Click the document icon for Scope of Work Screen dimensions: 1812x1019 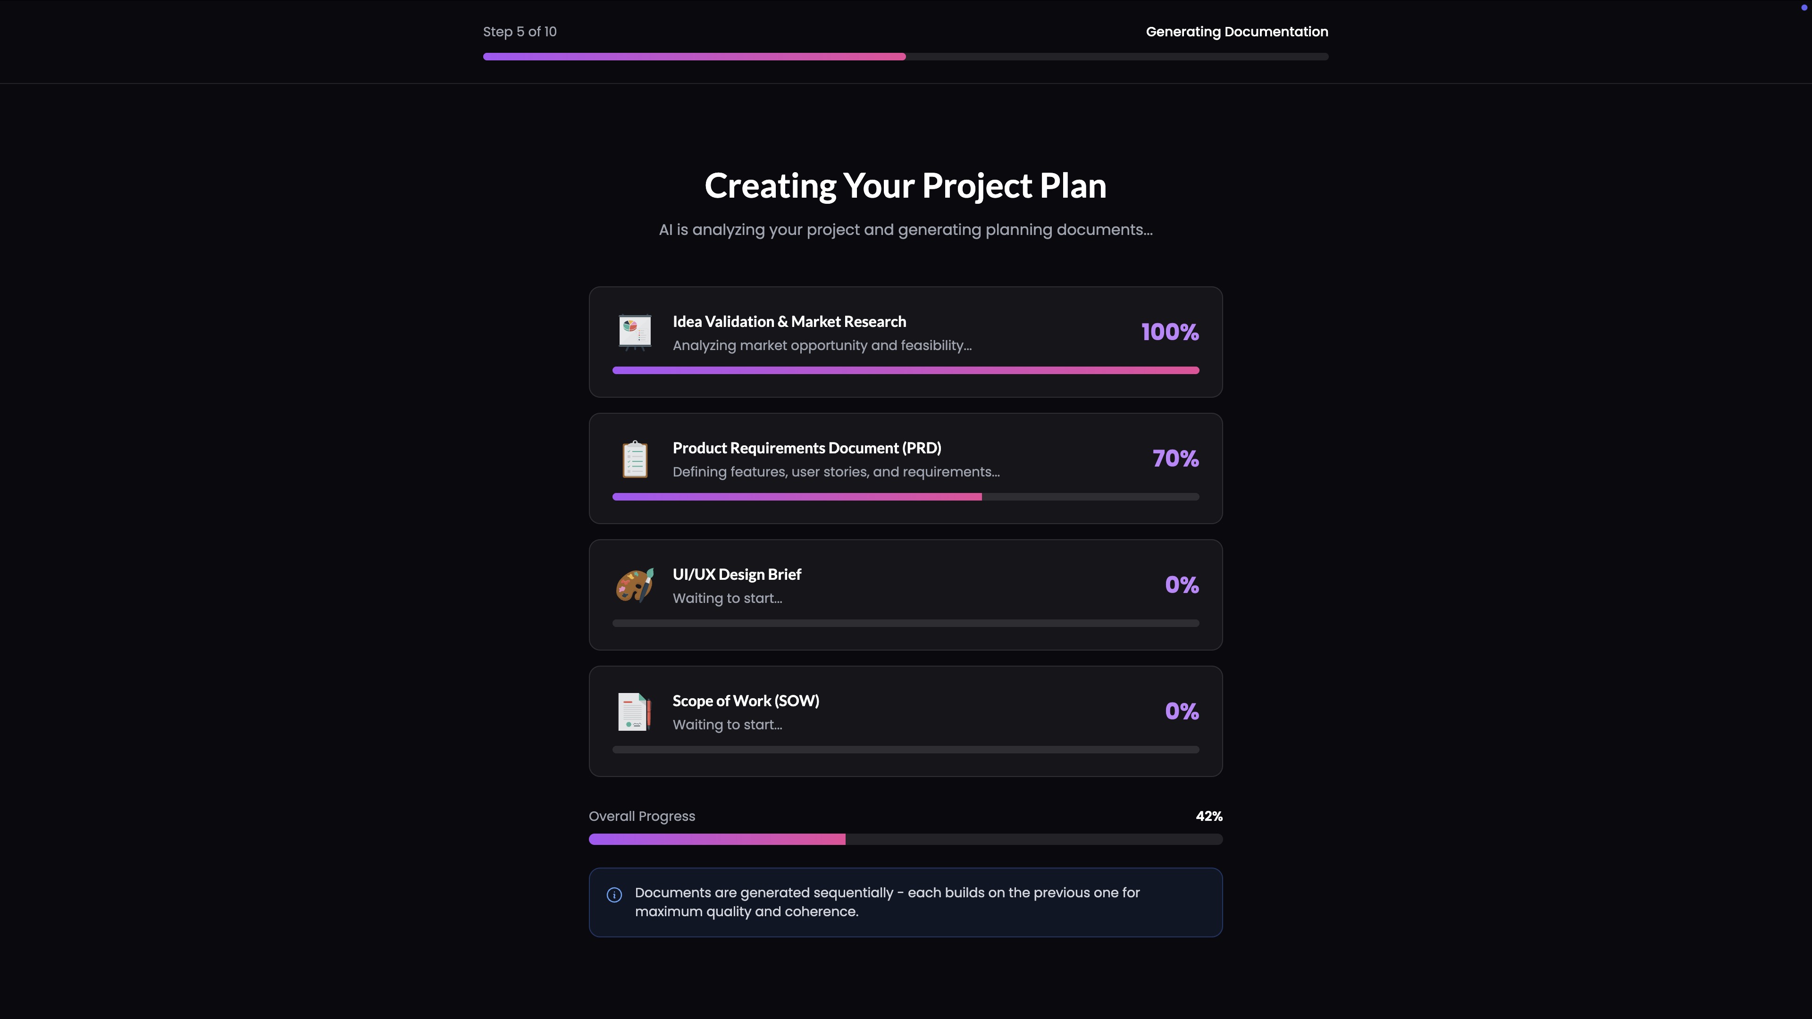tap(635, 712)
